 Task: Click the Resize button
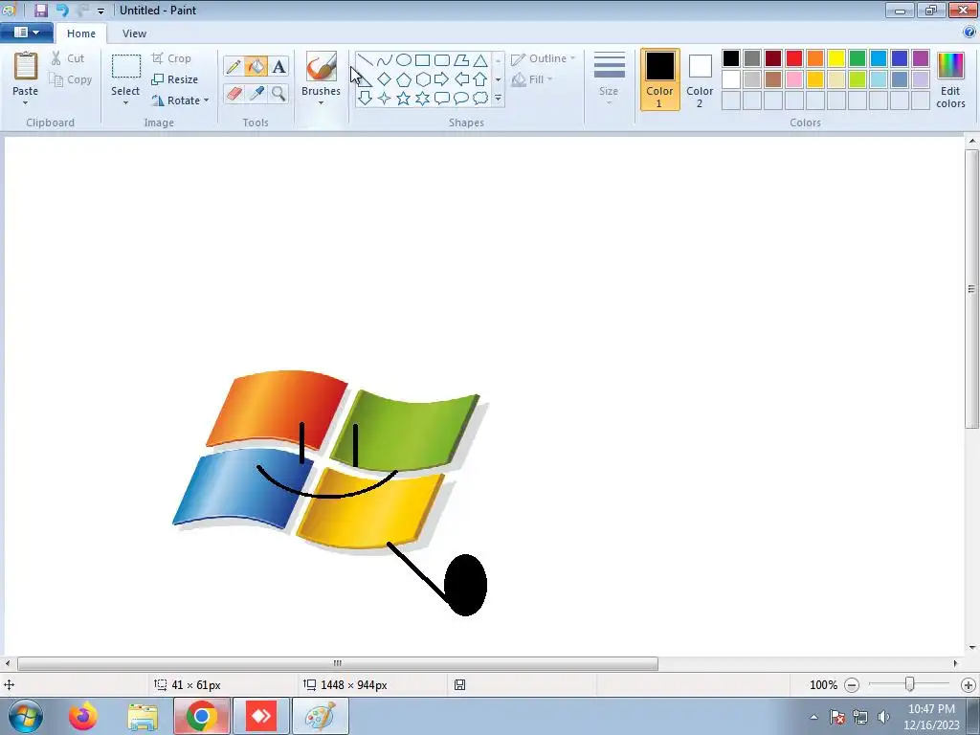[175, 79]
